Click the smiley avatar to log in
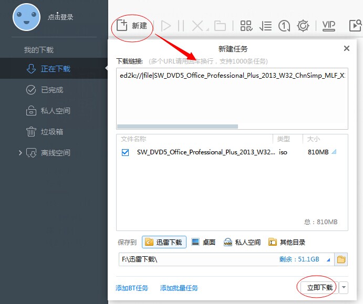363x304 pixels. tap(27, 17)
